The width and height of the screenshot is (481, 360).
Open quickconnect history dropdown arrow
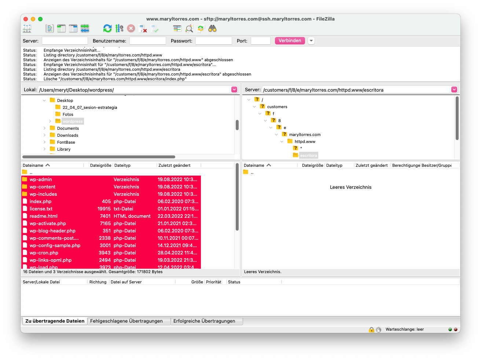point(311,41)
